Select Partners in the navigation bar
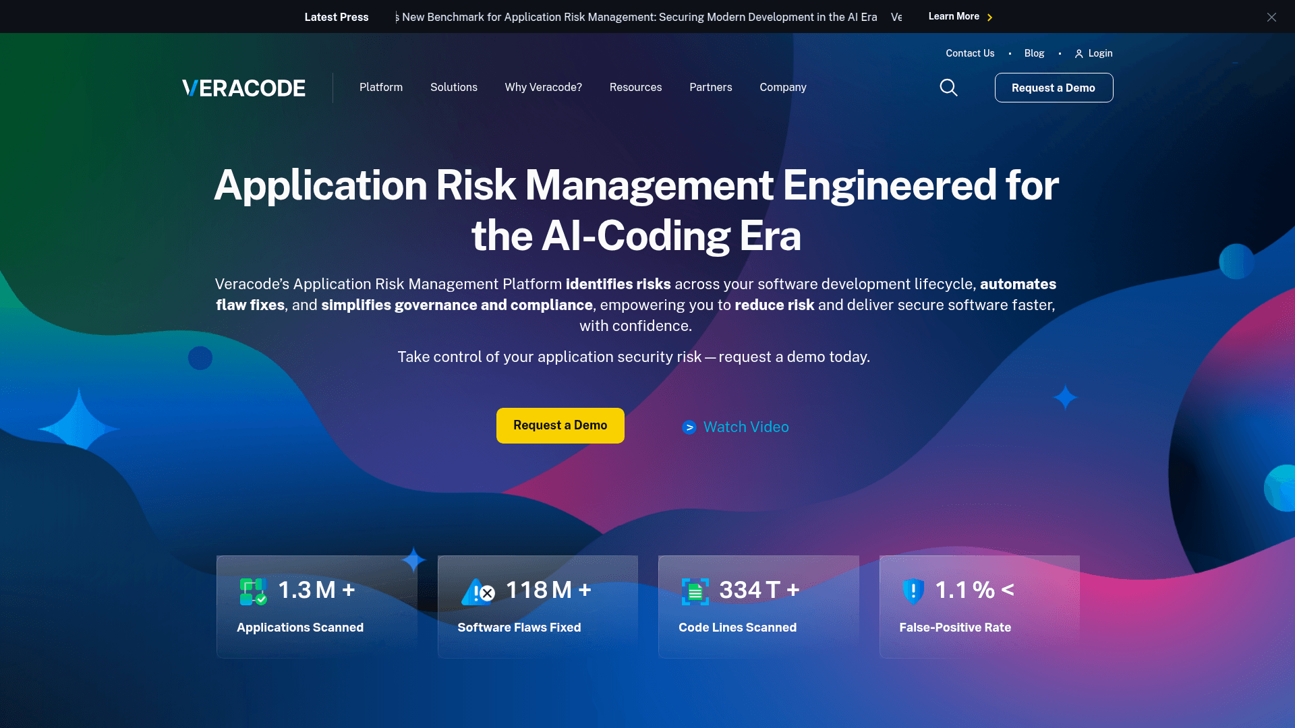Viewport: 1295px width, 728px height. coord(710,88)
